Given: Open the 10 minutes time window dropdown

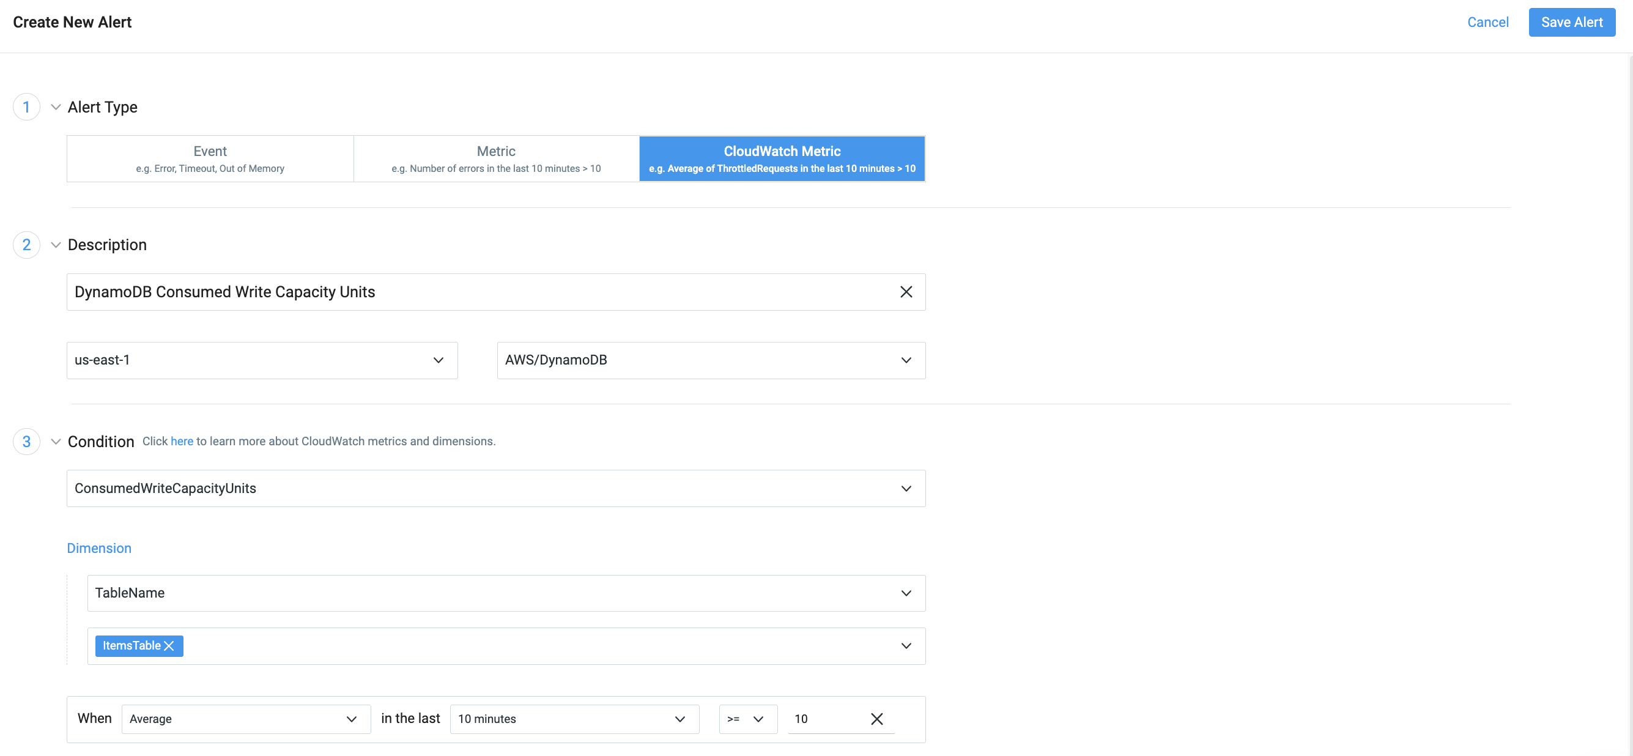Looking at the screenshot, I should click(x=574, y=719).
